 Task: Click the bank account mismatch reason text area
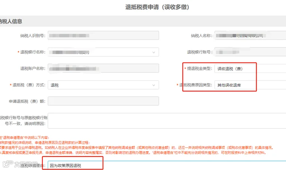pyautogui.click(x=167, y=121)
